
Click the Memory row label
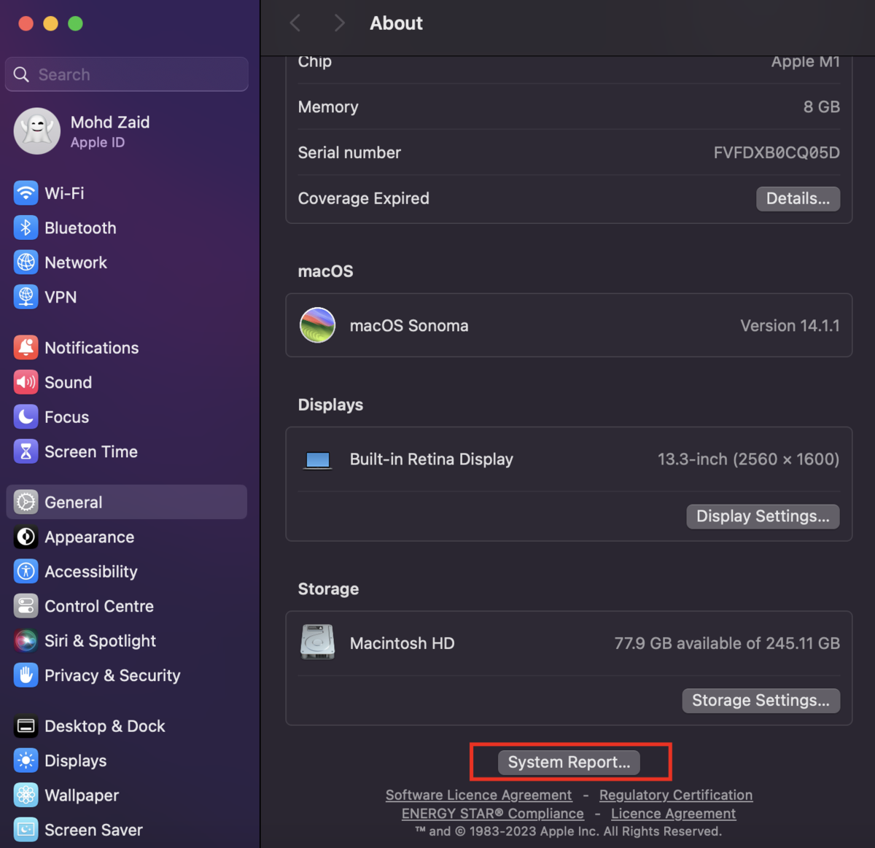coord(328,107)
